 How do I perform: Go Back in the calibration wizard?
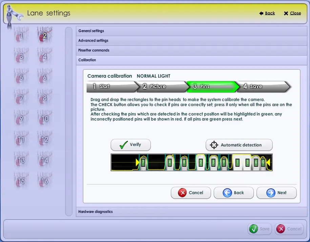click(x=234, y=193)
